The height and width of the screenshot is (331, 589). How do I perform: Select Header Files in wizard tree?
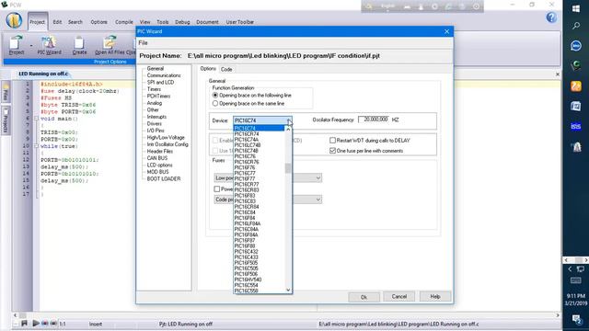pyautogui.click(x=160, y=151)
